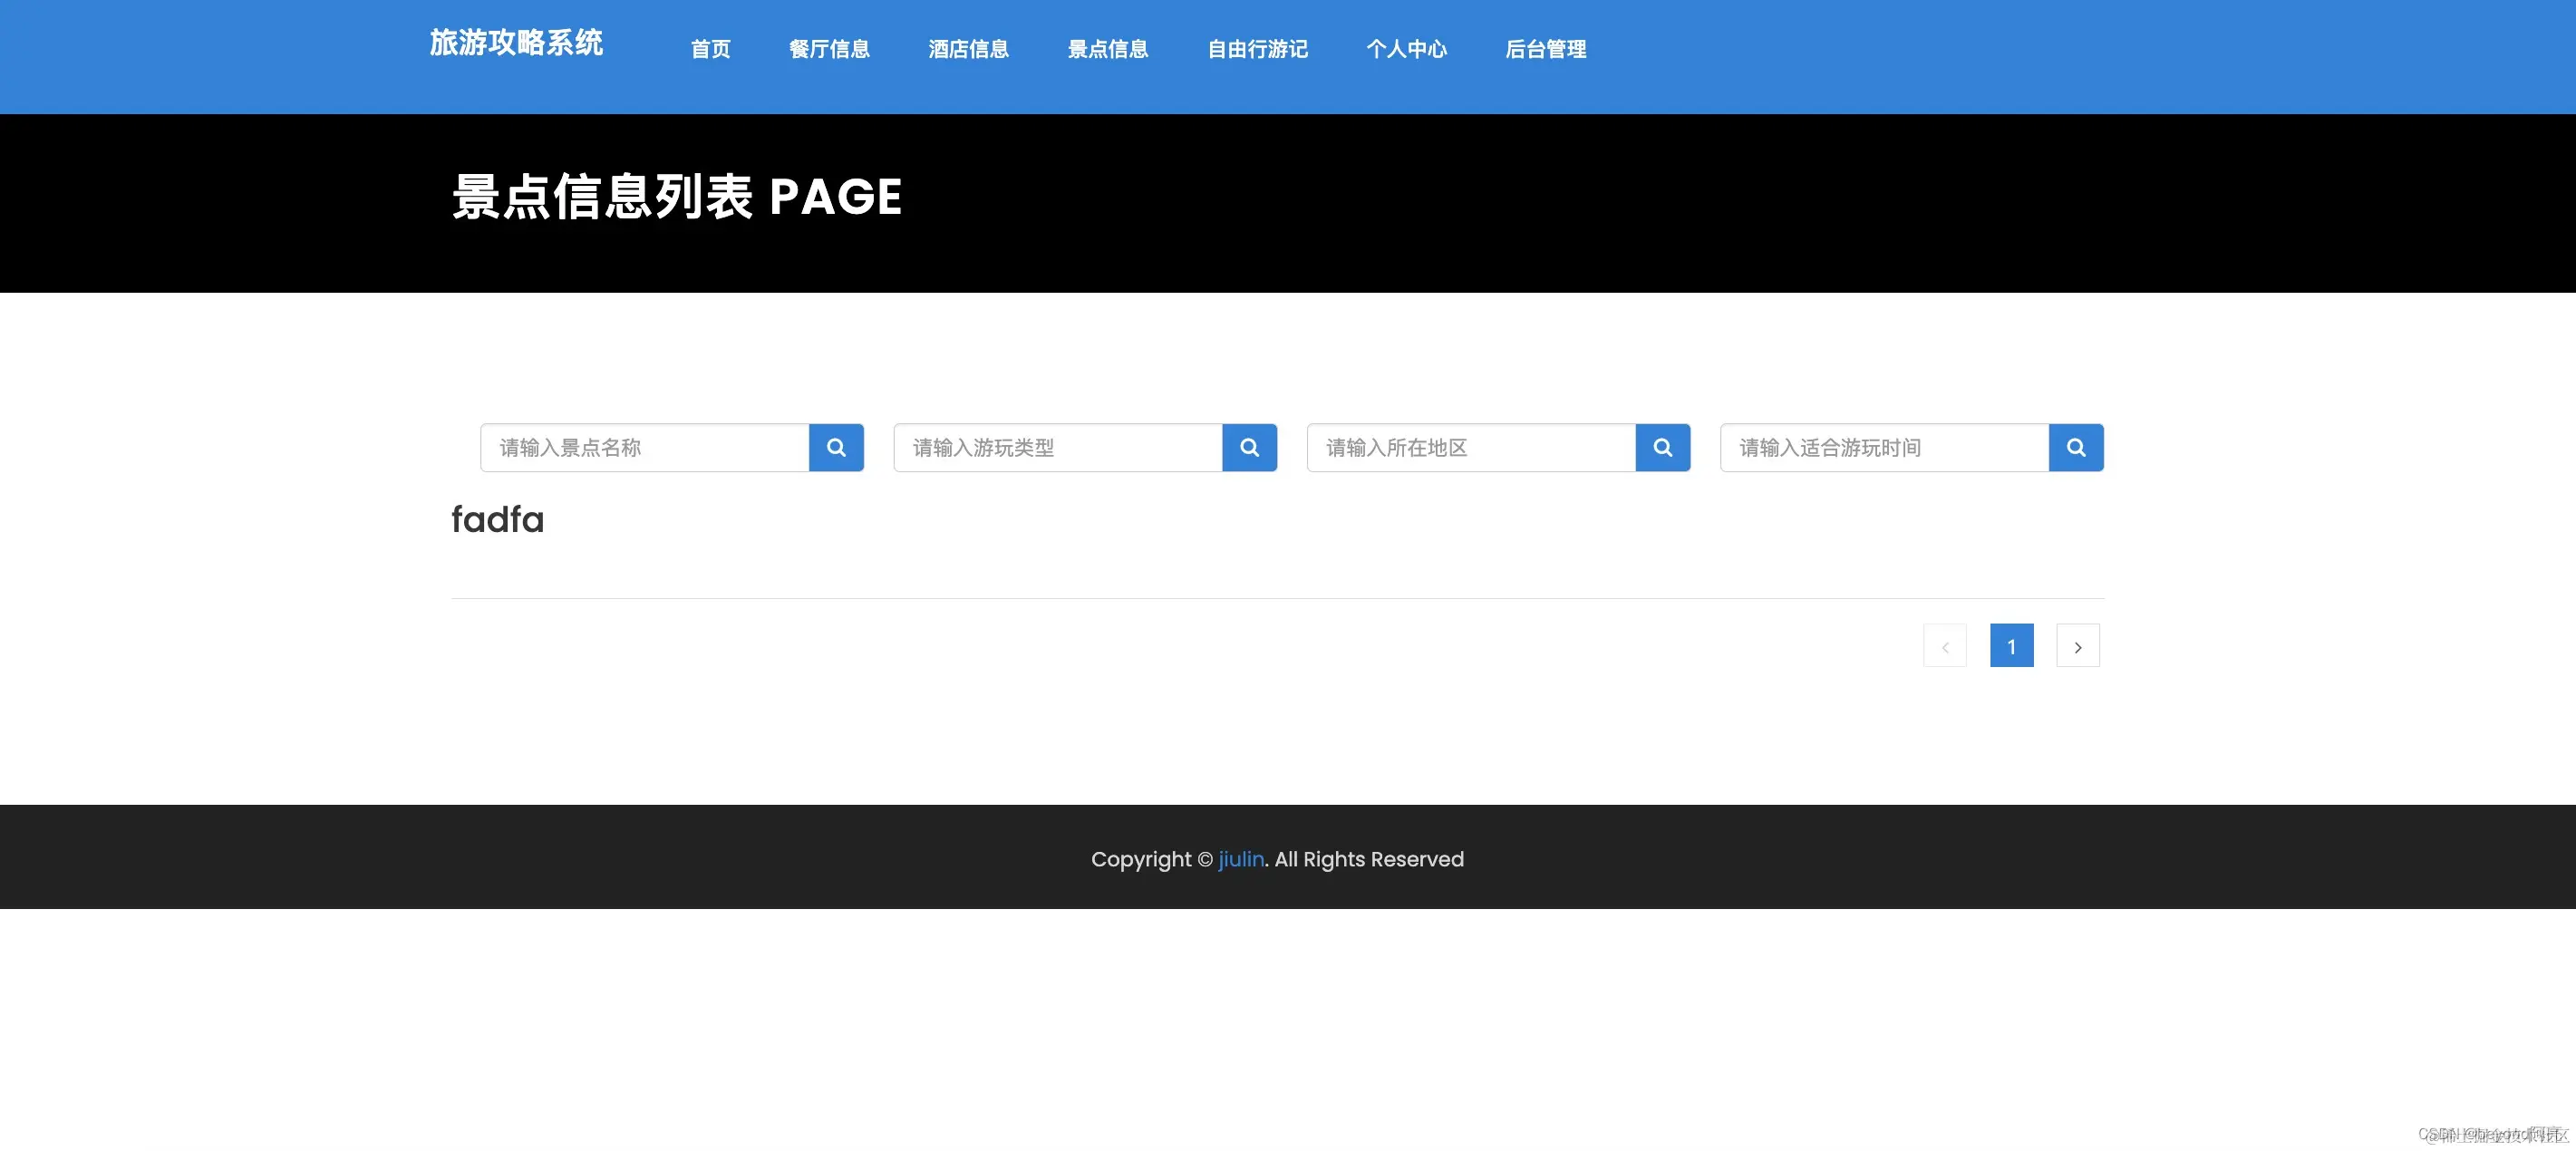
Task: Select page 1 in pagination
Action: click(2011, 646)
